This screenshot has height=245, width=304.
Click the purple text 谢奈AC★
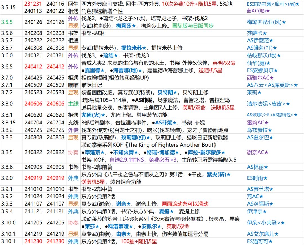[258, 152]
